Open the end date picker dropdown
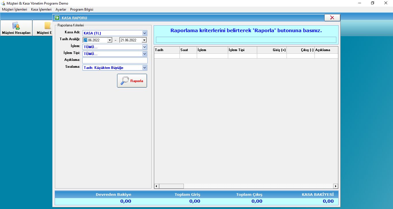The image size is (393, 209). pos(144,40)
